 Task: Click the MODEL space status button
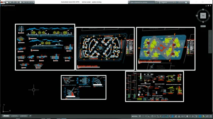(x=134, y=116)
